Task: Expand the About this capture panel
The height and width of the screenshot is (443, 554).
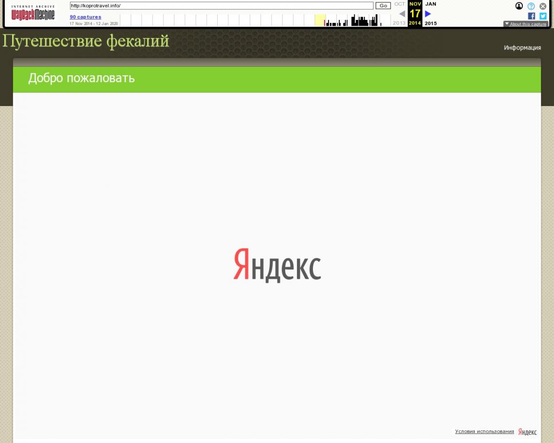Action: coord(526,24)
